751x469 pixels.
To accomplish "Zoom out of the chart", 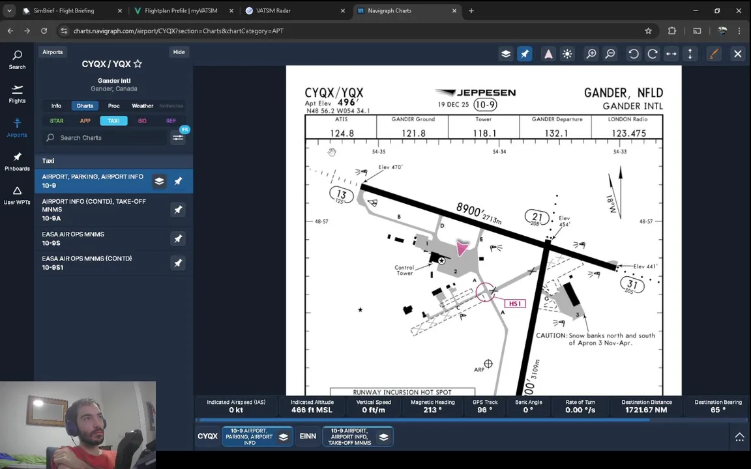I will pos(610,54).
